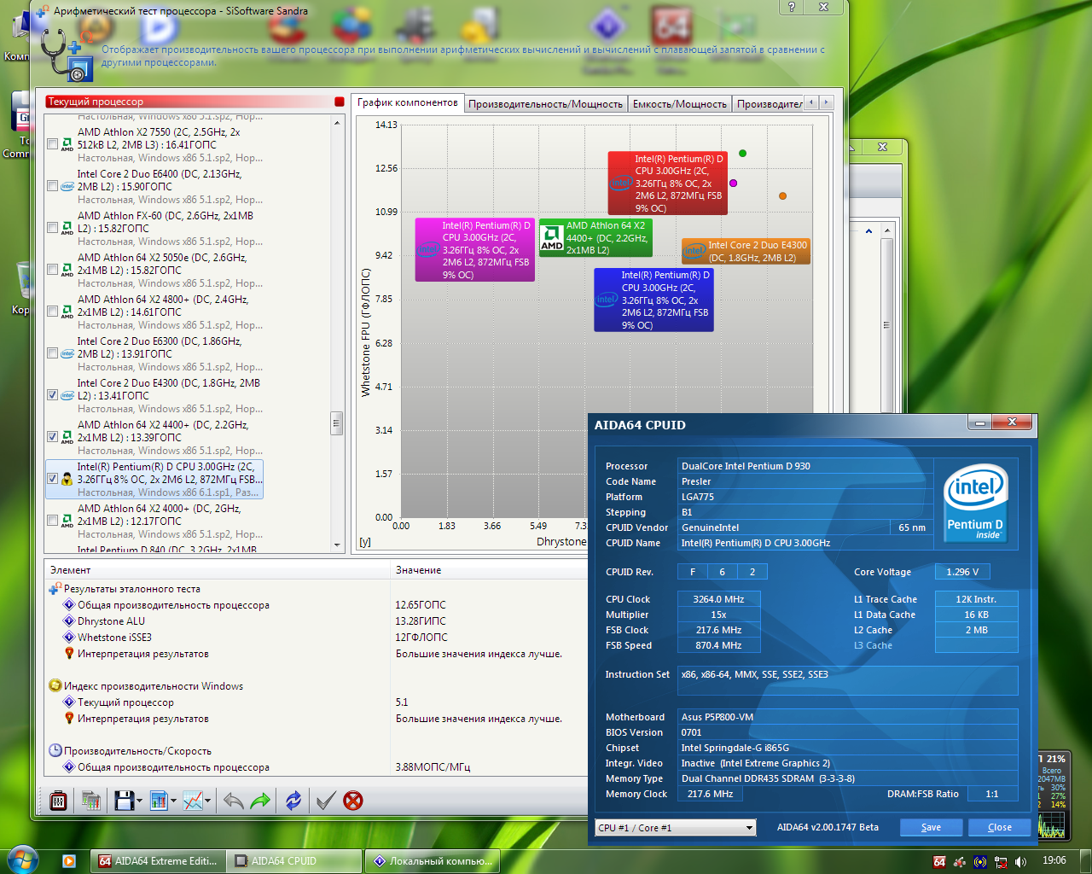Viewport: 1092px width, 874px height.
Task: Click the Show Desktop strip at taskbar end
Action: point(1085,861)
